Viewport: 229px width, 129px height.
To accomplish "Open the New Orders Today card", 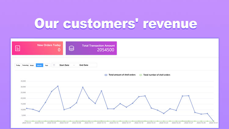I will pyautogui.click(x=37, y=48).
